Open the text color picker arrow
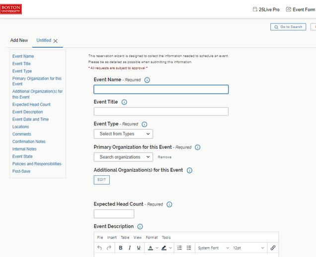Screen dimensions: 316x257 click(x=157, y=248)
